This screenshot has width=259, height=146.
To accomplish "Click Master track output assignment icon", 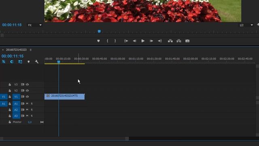I will tap(42, 122).
